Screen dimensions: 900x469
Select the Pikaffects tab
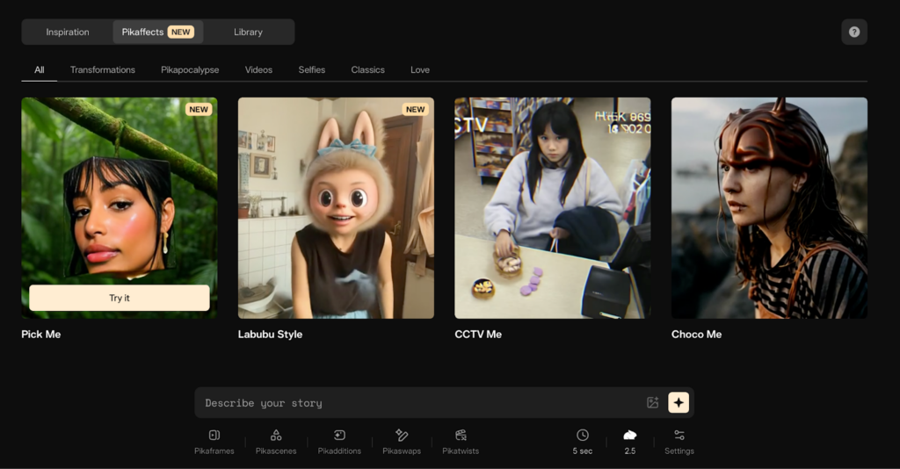point(158,32)
